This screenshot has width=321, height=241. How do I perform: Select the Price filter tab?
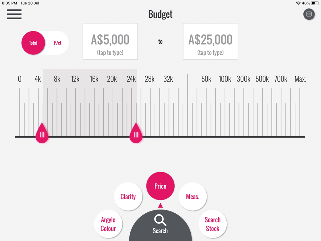tap(160, 186)
